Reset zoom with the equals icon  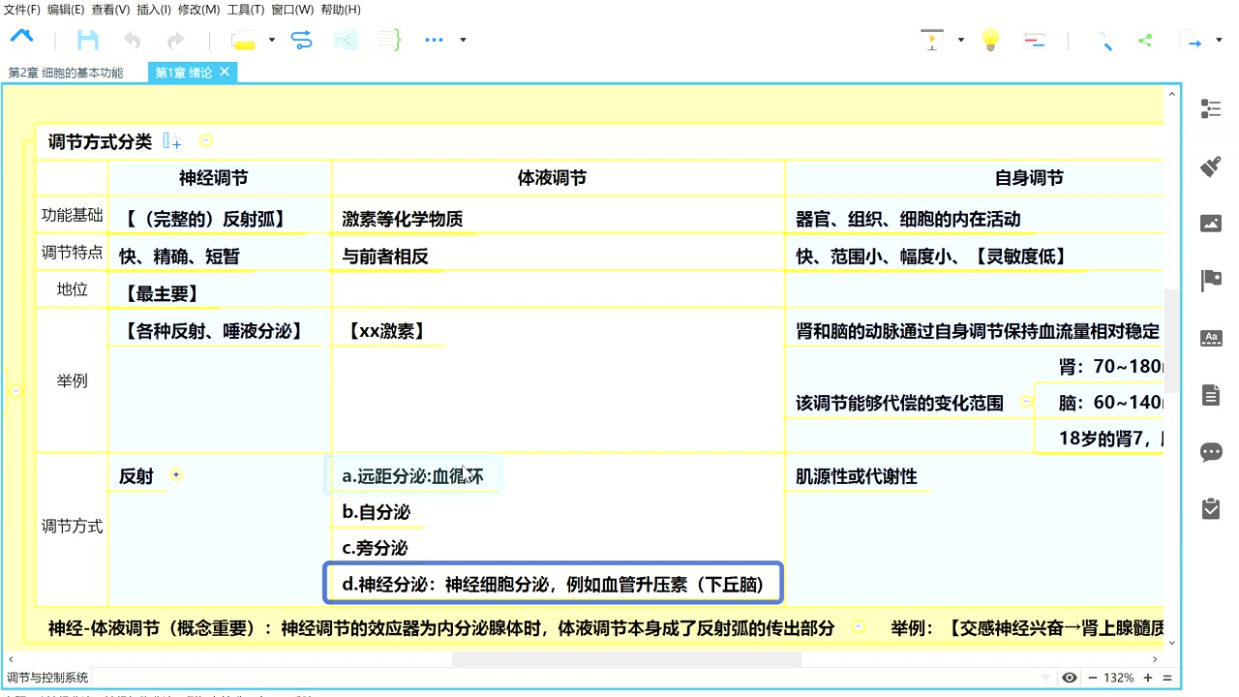pyautogui.click(x=1167, y=678)
